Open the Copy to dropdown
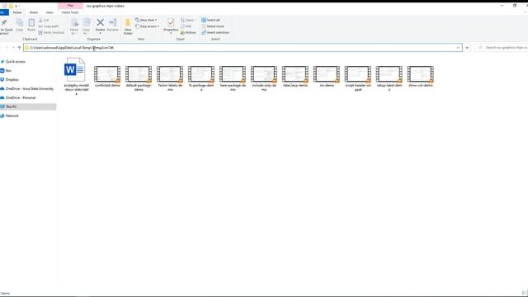The height and width of the screenshot is (297, 528). click(x=86, y=26)
